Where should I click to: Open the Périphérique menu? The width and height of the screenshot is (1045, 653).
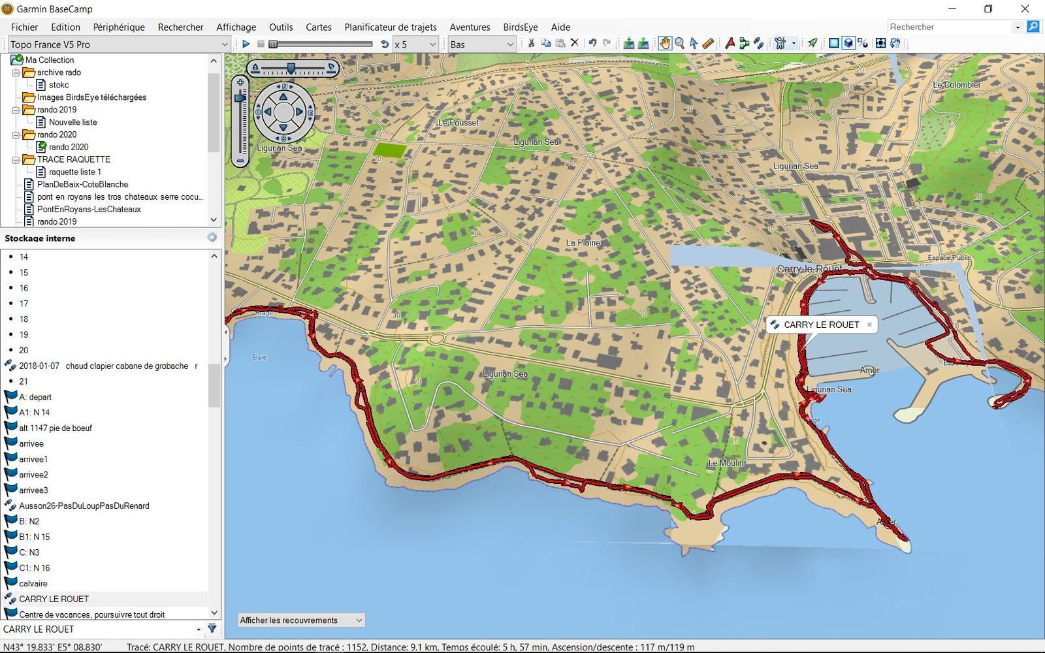(x=119, y=27)
